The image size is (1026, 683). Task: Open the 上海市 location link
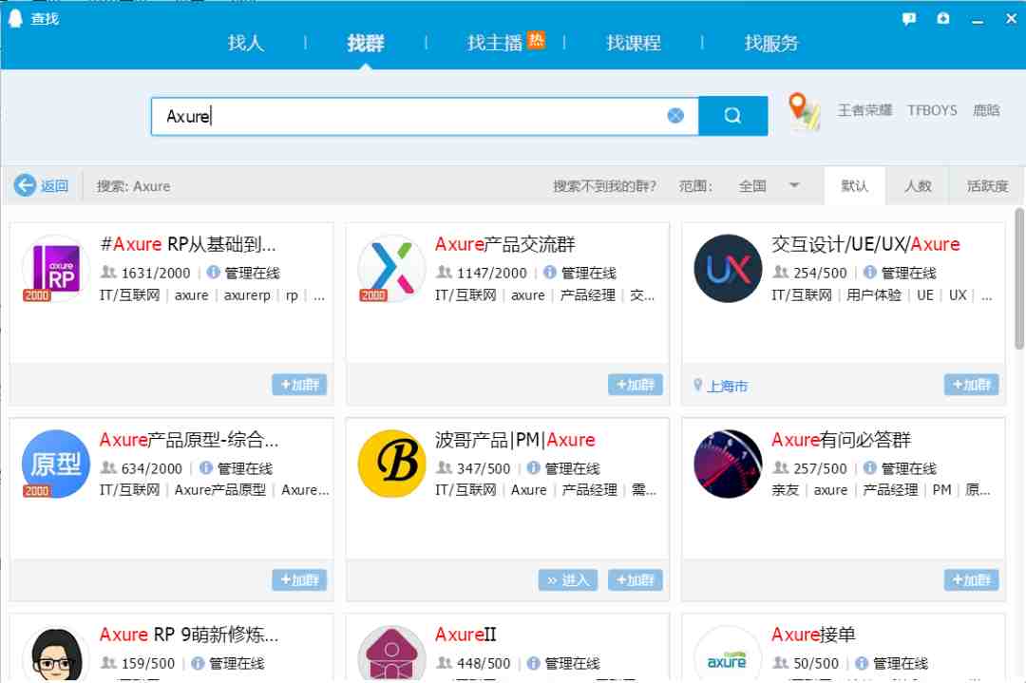click(728, 386)
